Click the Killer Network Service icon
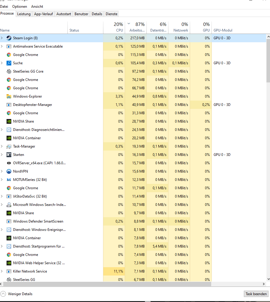 tap(9, 271)
